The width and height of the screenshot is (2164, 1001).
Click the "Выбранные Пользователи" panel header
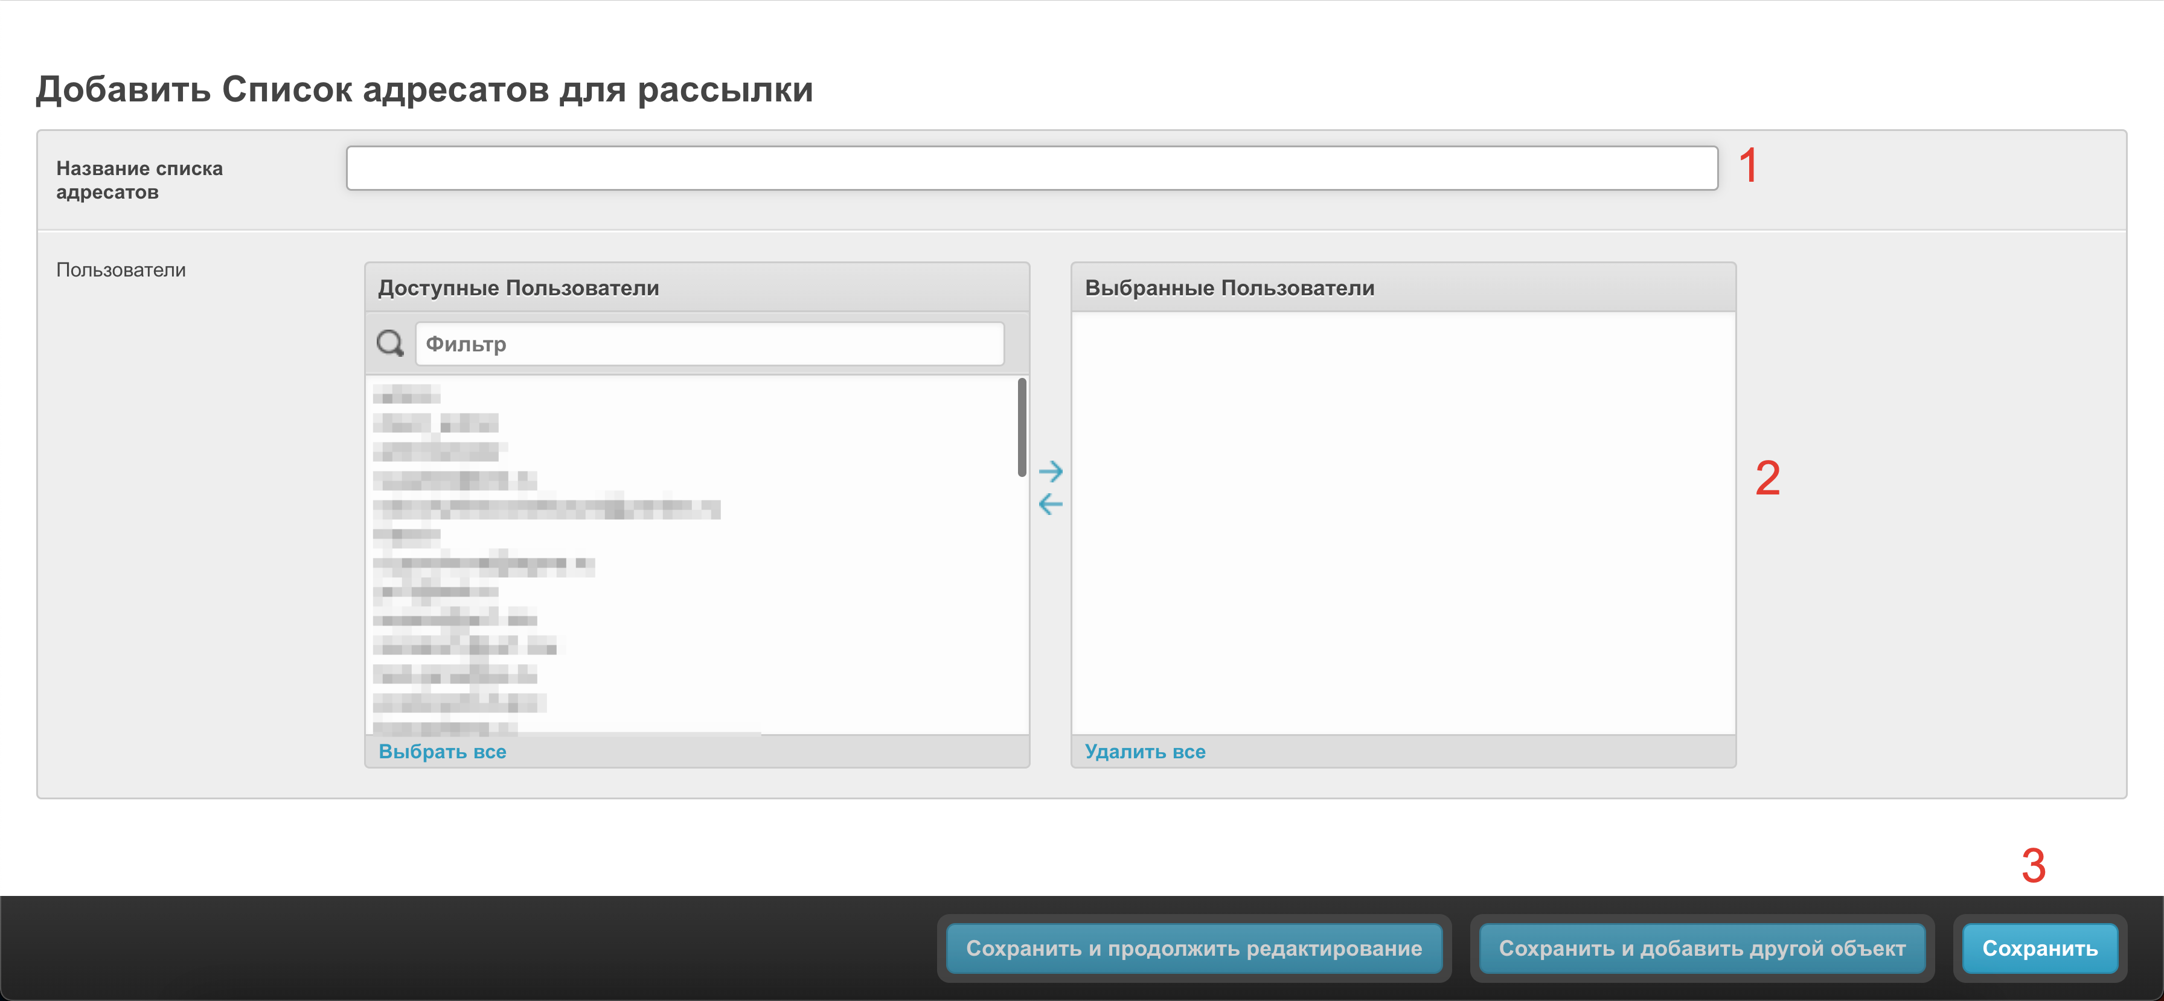click(x=1229, y=288)
